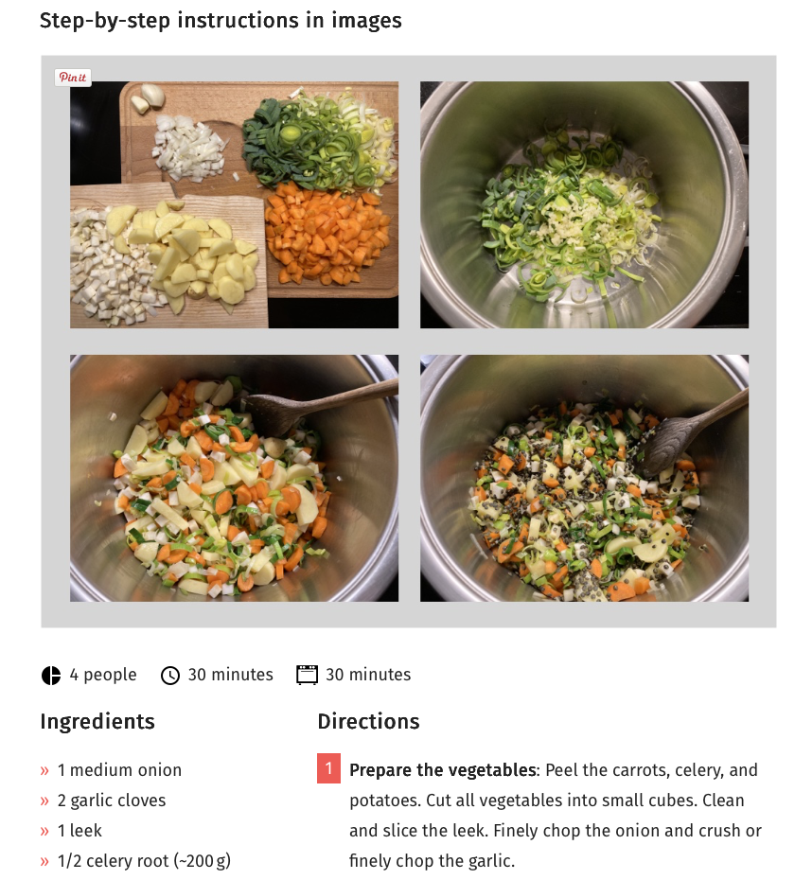Click the Ingredients heading

coord(97,722)
